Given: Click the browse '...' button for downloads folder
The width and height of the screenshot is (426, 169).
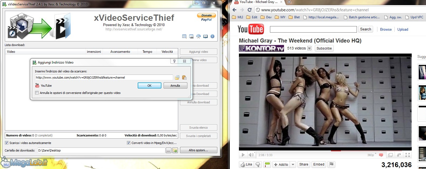Looking at the screenshot, I should pos(168,150).
